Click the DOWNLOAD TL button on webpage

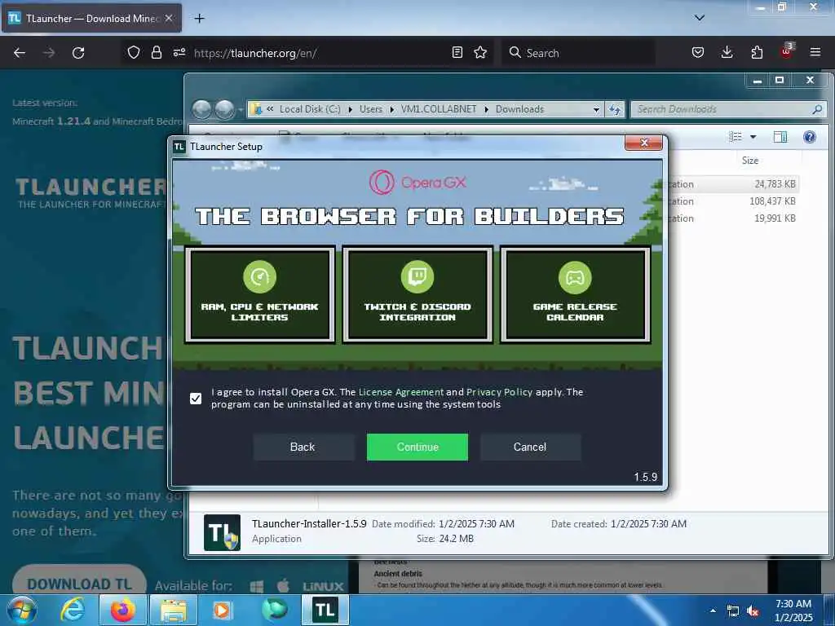click(x=79, y=584)
